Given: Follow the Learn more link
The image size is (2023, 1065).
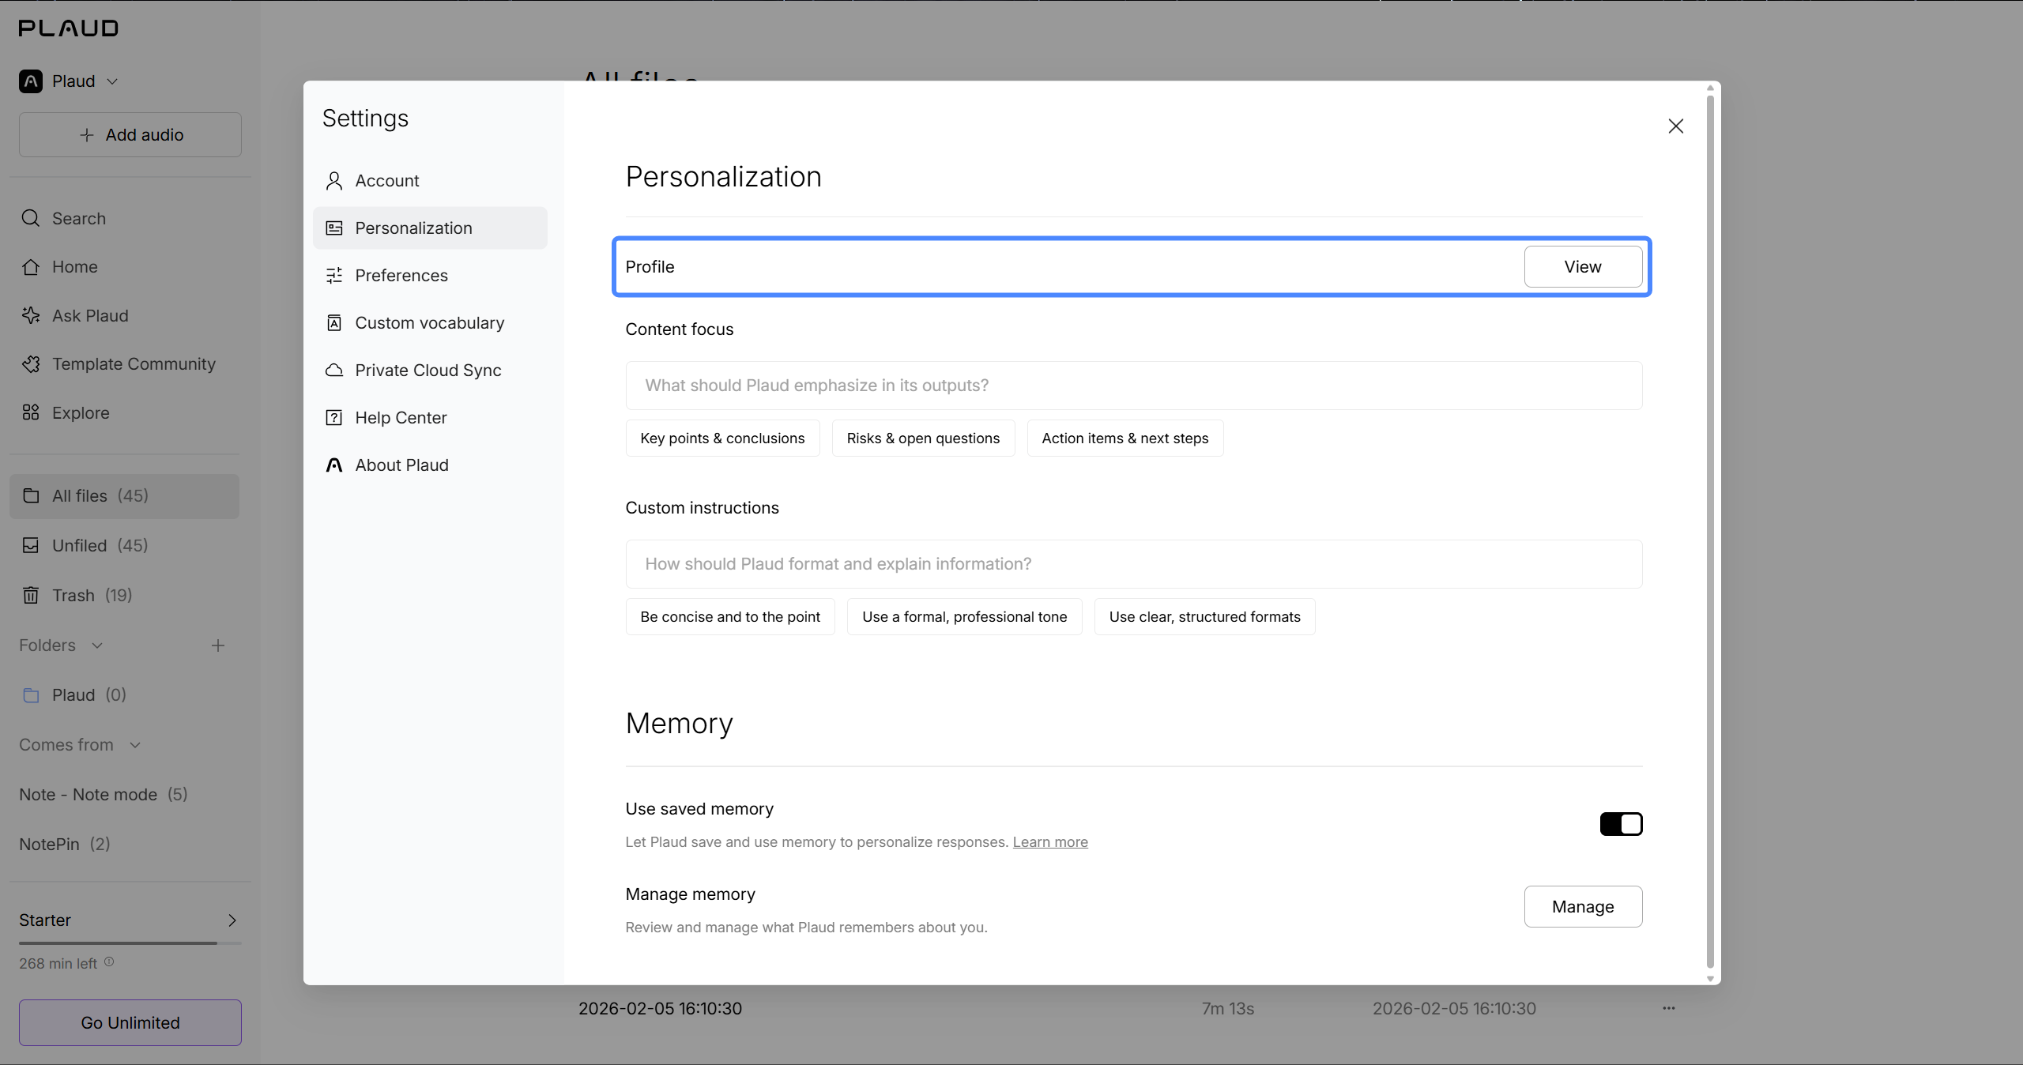Looking at the screenshot, I should (x=1050, y=842).
